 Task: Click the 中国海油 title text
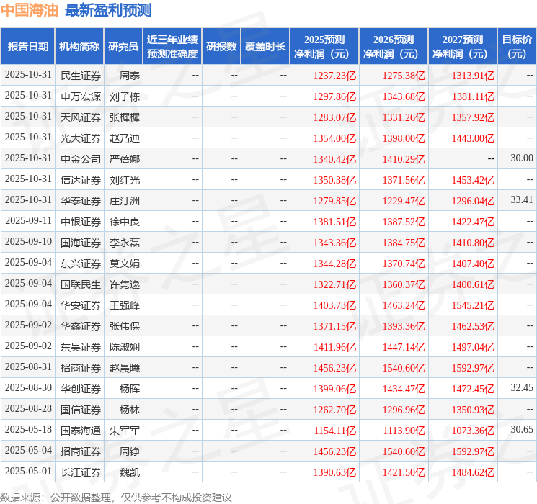pyautogui.click(x=30, y=10)
